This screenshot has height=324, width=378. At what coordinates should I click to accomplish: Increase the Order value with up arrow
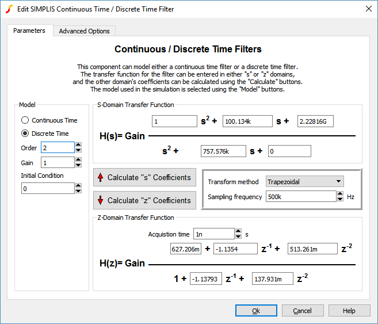tap(78, 144)
